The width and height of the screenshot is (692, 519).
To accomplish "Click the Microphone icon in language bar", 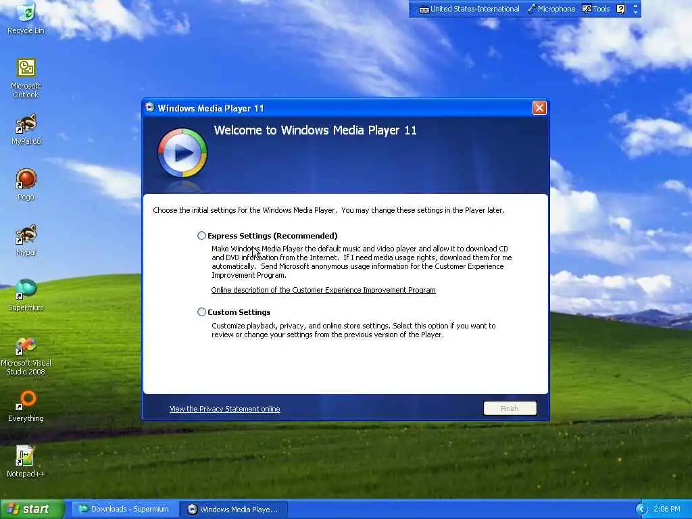I will 533,9.
